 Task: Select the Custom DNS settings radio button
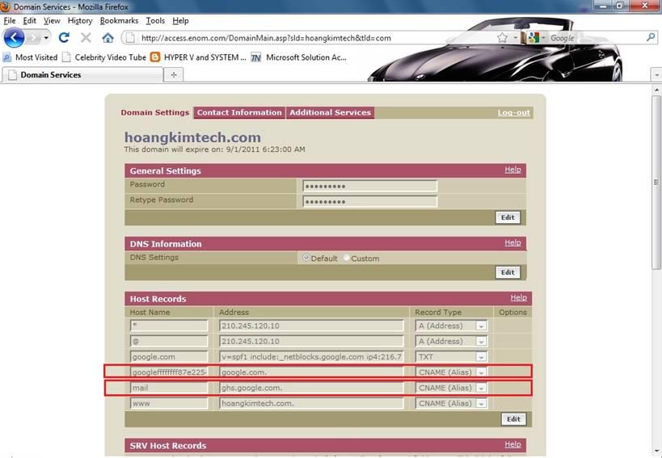click(x=347, y=257)
